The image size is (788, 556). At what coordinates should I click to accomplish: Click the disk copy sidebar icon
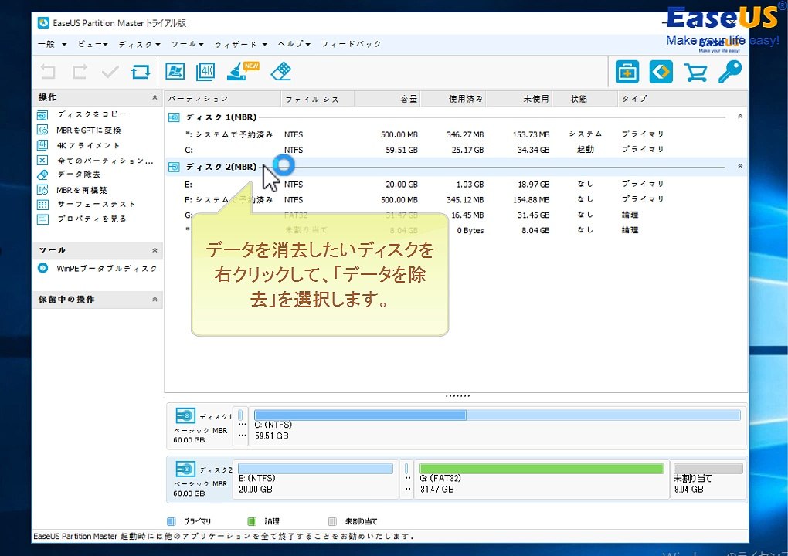pyautogui.click(x=42, y=115)
